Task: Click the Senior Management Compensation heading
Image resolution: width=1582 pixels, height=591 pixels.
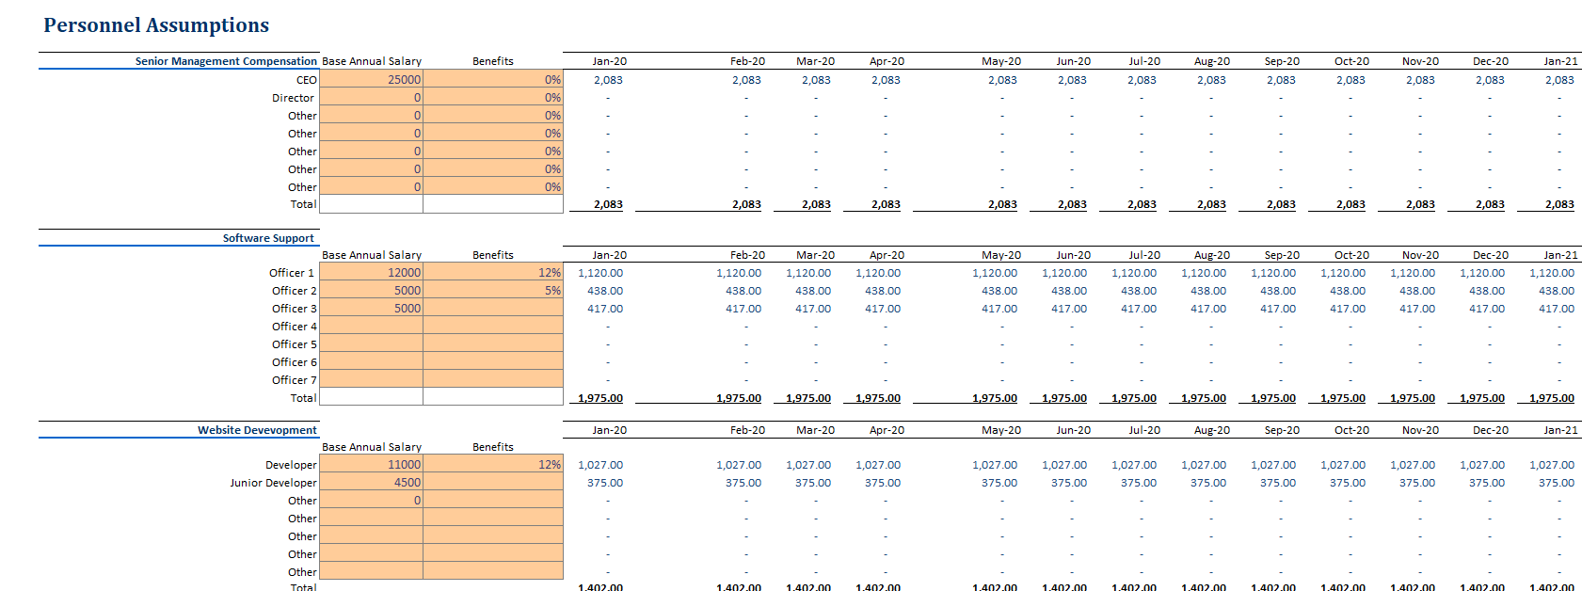Action: point(226,61)
